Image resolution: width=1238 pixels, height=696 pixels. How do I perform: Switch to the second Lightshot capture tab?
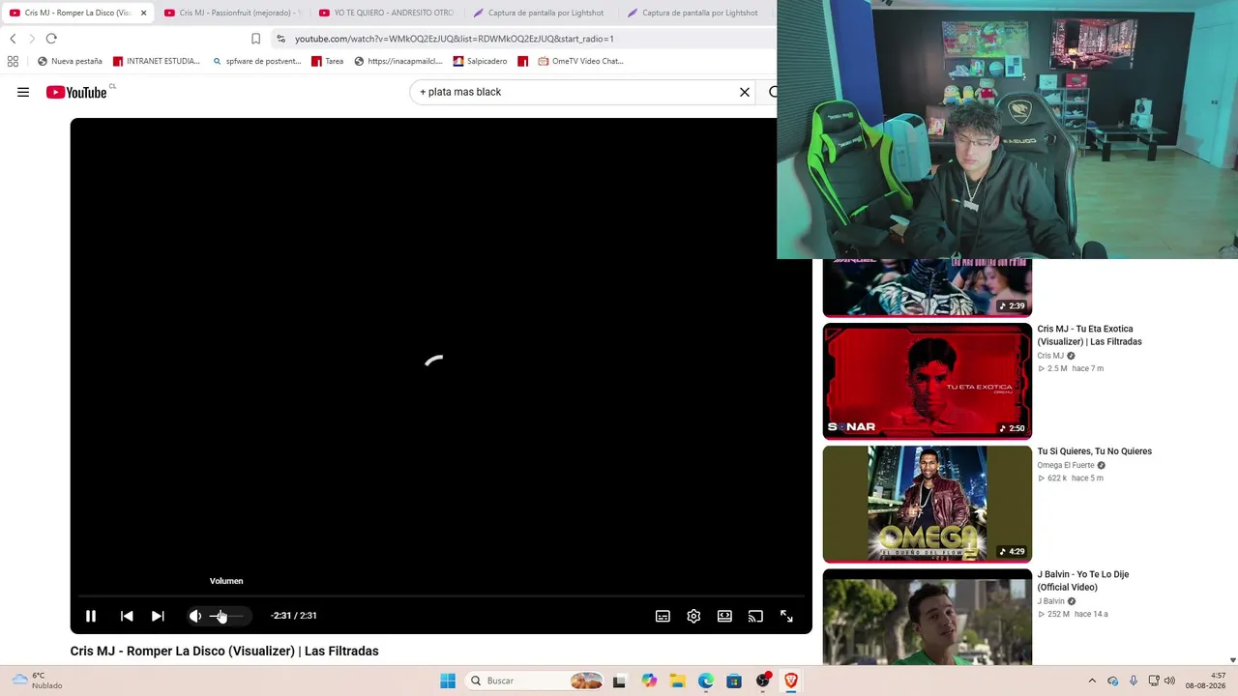pos(694,13)
